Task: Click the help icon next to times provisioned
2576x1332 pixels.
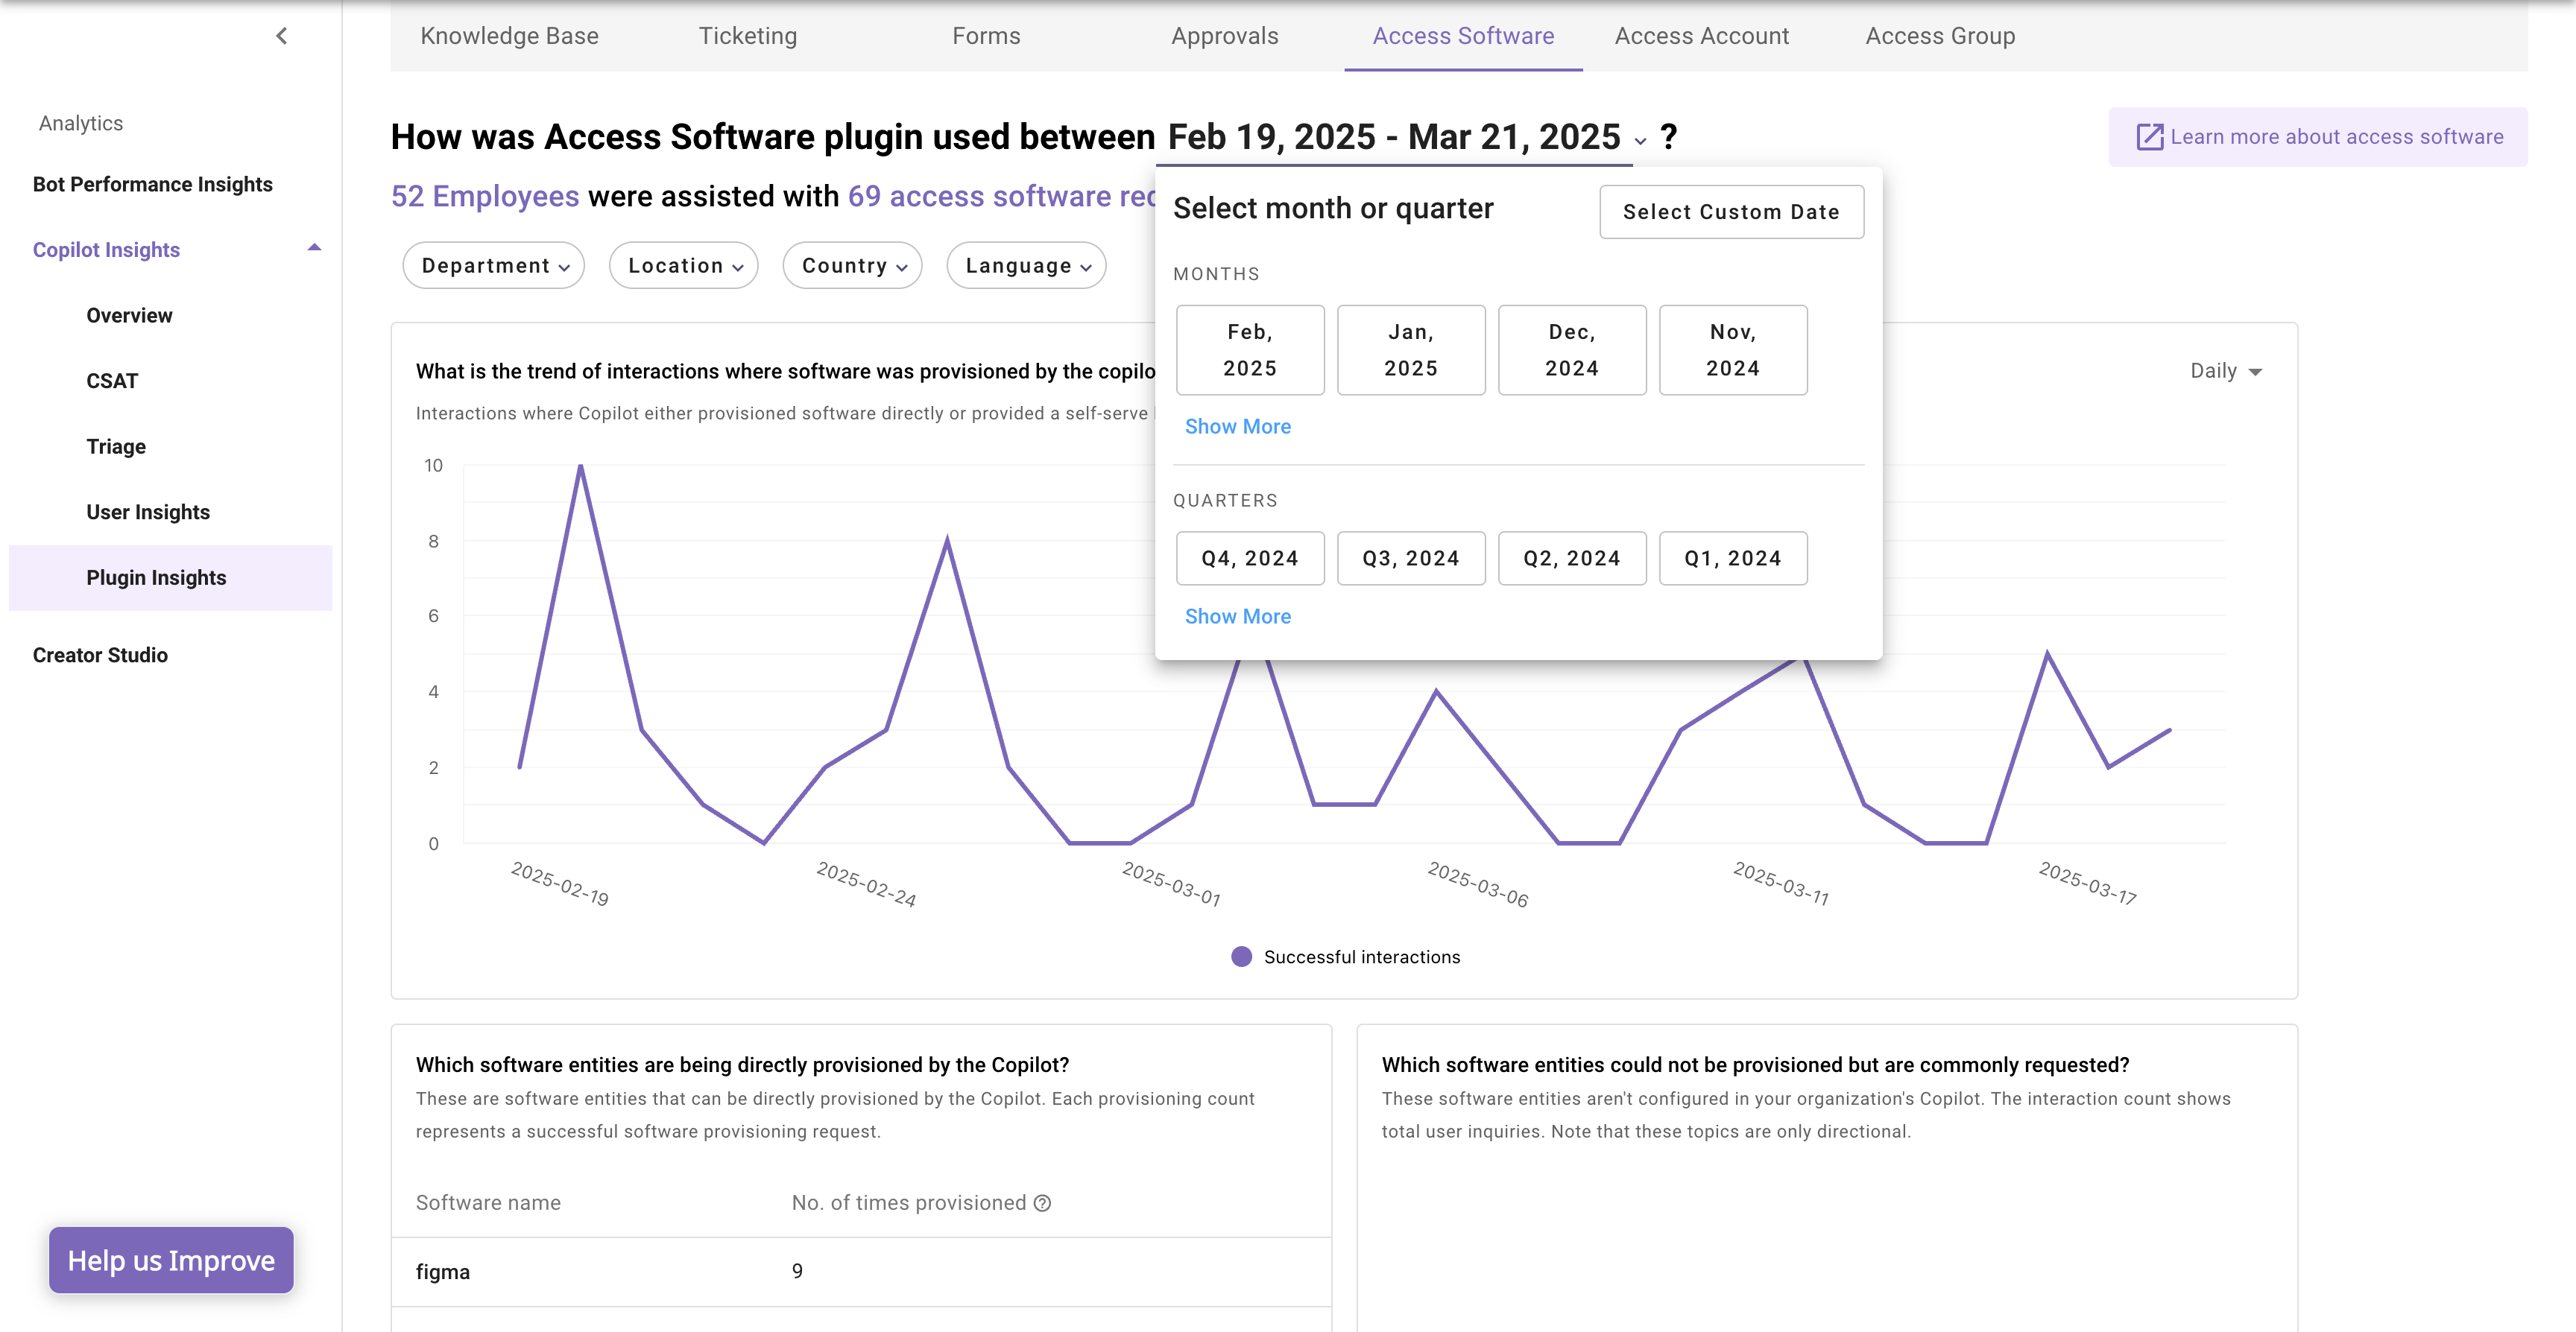Action: (x=1042, y=1203)
